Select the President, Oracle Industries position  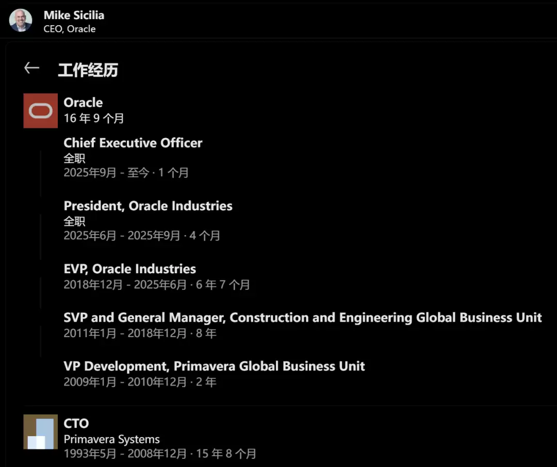tap(148, 206)
